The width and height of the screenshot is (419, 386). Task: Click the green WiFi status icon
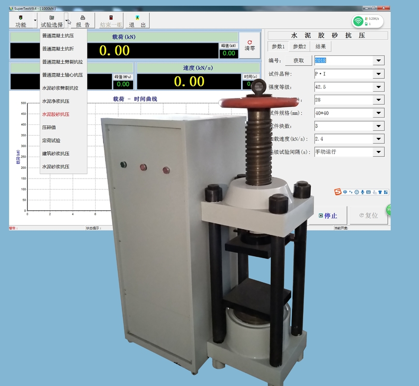(358, 21)
